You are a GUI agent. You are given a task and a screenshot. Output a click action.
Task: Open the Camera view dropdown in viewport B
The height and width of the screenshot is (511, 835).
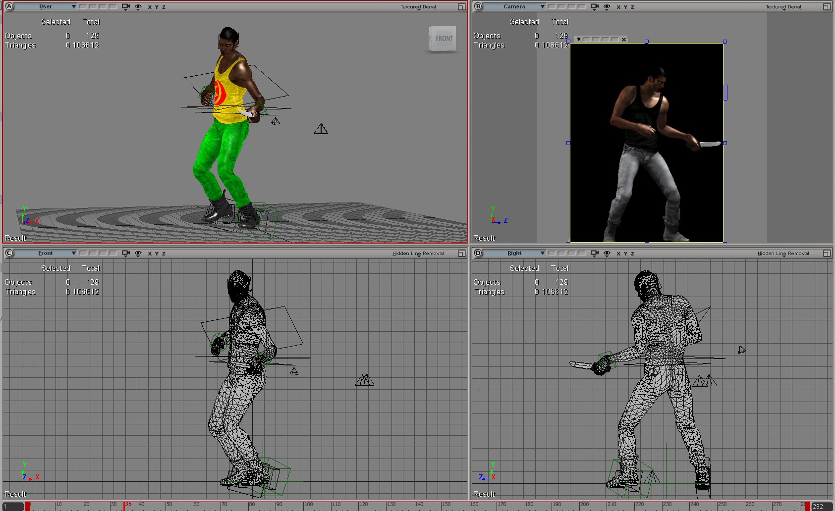(x=514, y=6)
